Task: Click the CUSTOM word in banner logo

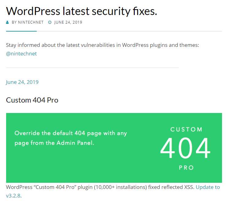Action: coord(186,130)
